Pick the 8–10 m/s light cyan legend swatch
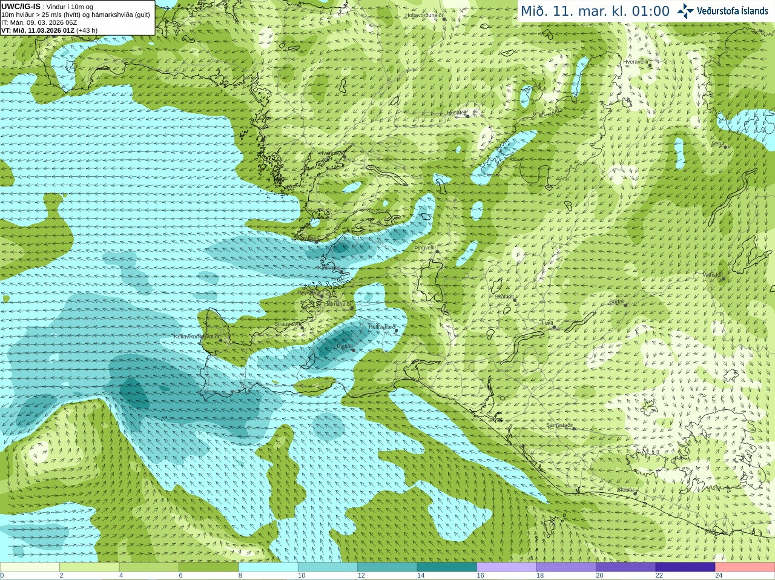 click(x=268, y=567)
